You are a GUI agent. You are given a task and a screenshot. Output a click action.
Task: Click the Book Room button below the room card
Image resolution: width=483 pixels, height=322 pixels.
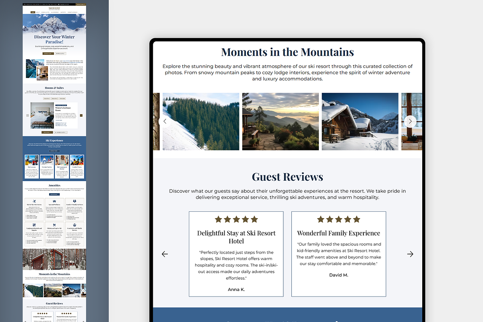(x=47, y=132)
